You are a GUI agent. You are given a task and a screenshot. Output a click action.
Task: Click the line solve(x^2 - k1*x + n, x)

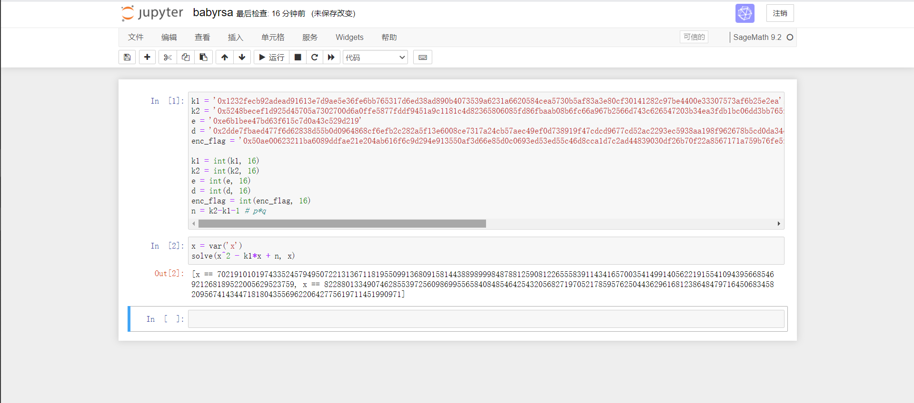(243, 256)
